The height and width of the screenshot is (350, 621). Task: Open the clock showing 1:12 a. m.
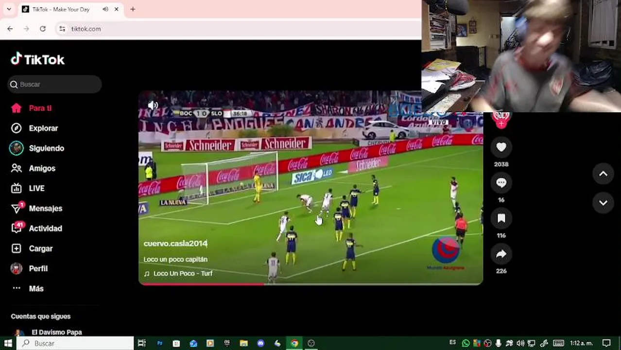pyautogui.click(x=581, y=343)
